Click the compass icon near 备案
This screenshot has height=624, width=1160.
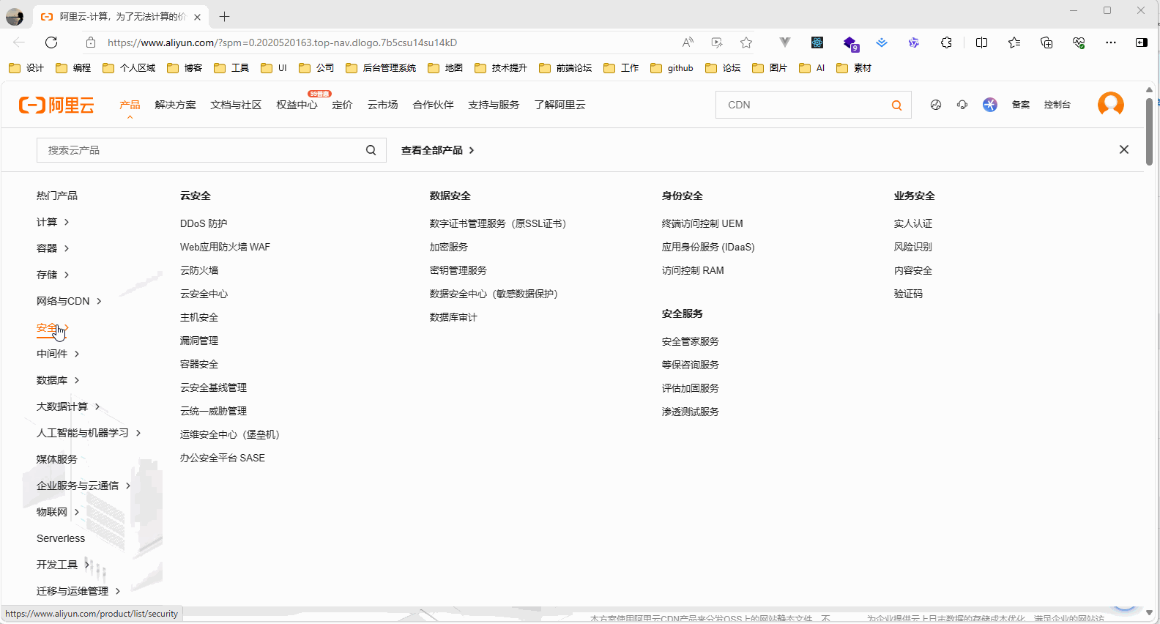coord(935,105)
